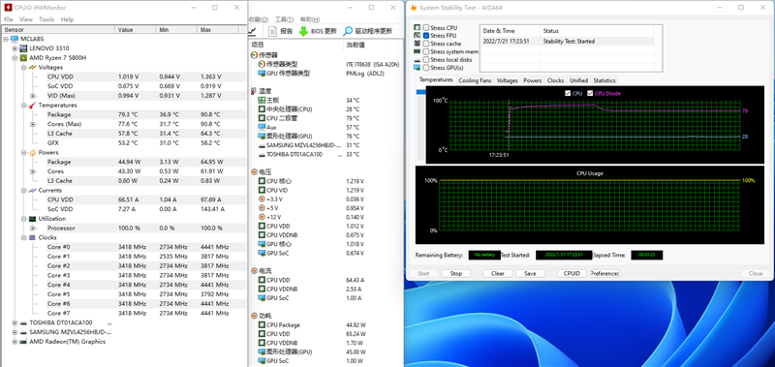Expand the AMD Radeon(TM) Graphics node

click(x=15, y=341)
